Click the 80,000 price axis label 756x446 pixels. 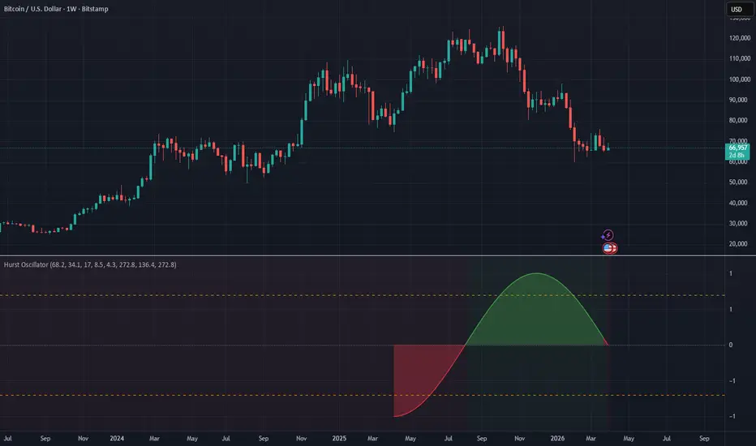point(738,120)
